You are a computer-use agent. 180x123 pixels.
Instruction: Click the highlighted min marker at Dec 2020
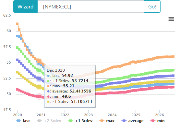[x=39, y=96]
